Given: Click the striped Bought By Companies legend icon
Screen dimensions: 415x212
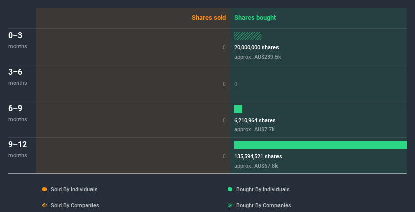Looking at the screenshot, I should click(230, 205).
